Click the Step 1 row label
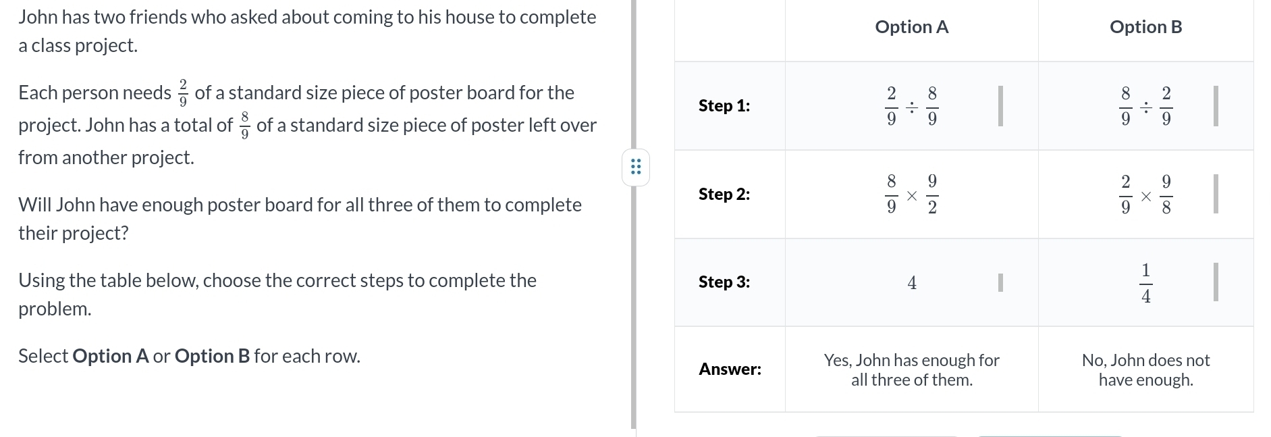This screenshot has height=437, width=1271. coord(724,105)
